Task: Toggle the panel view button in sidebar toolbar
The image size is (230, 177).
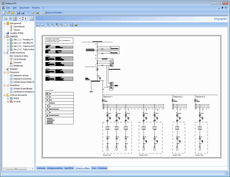Action: (x=32, y=18)
